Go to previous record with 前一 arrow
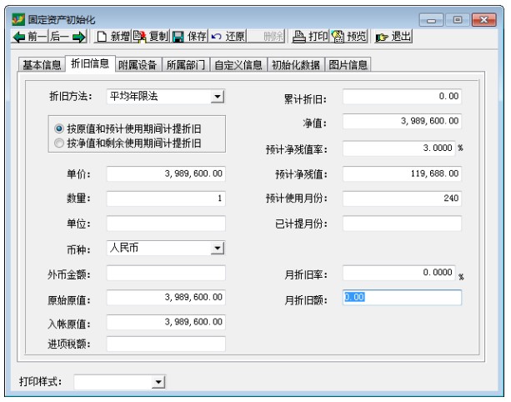The image size is (511, 402). (x=30, y=36)
